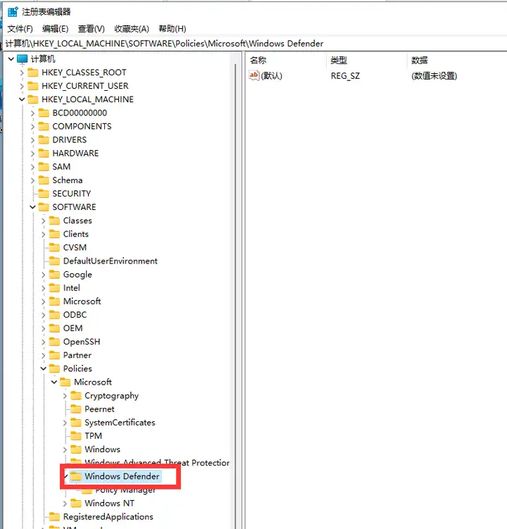The image size is (507, 529).
Task: Expand HKEY_CURRENT_USER chevron
Action: (x=22, y=86)
